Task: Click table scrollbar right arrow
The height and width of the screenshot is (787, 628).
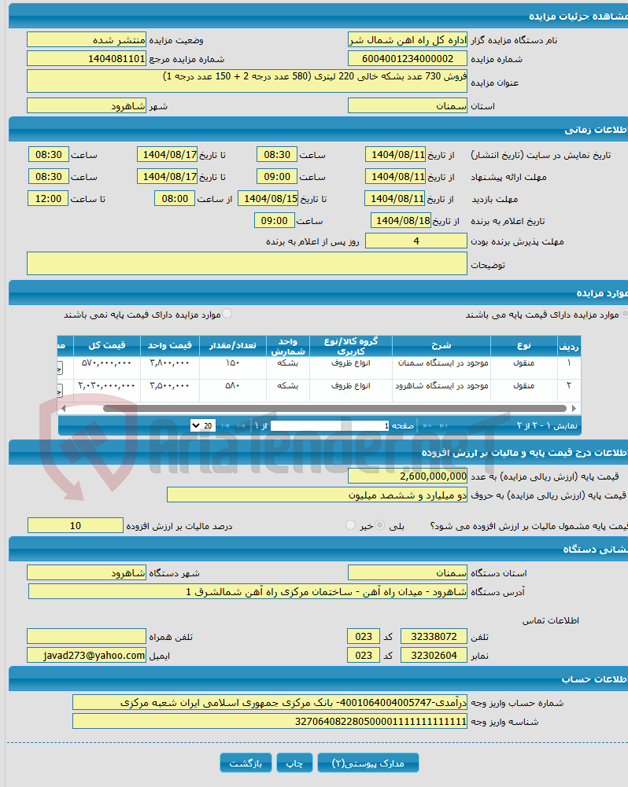Action: coord(574,409)
